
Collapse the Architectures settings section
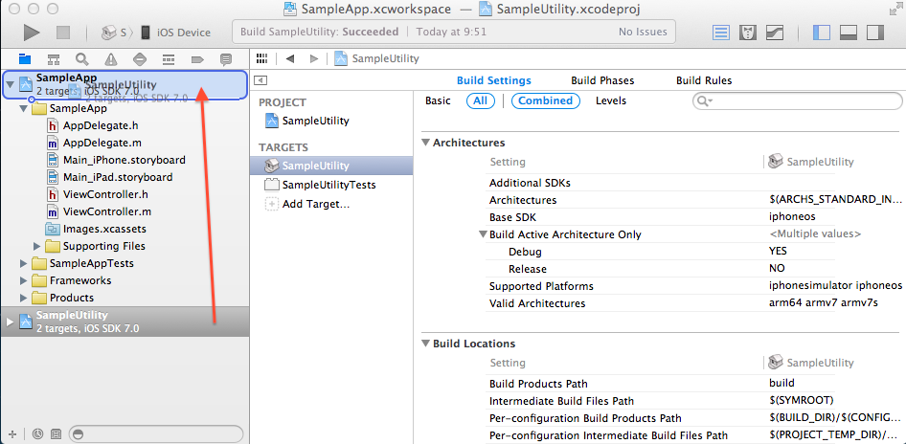click(x=426, y=143)
